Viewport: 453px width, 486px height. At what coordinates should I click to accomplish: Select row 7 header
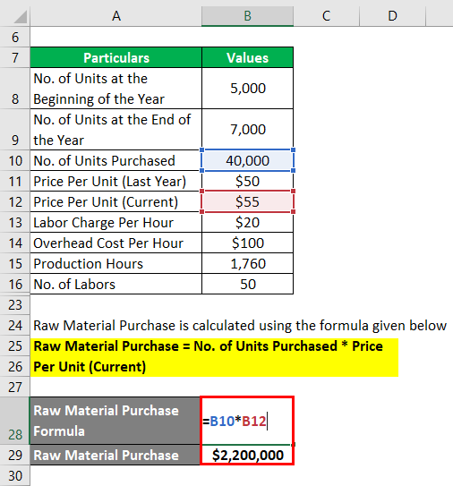coord(15,57)
